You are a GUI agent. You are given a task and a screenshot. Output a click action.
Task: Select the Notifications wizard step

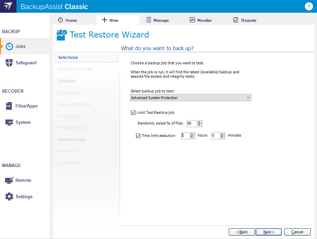tap(70, 116)
